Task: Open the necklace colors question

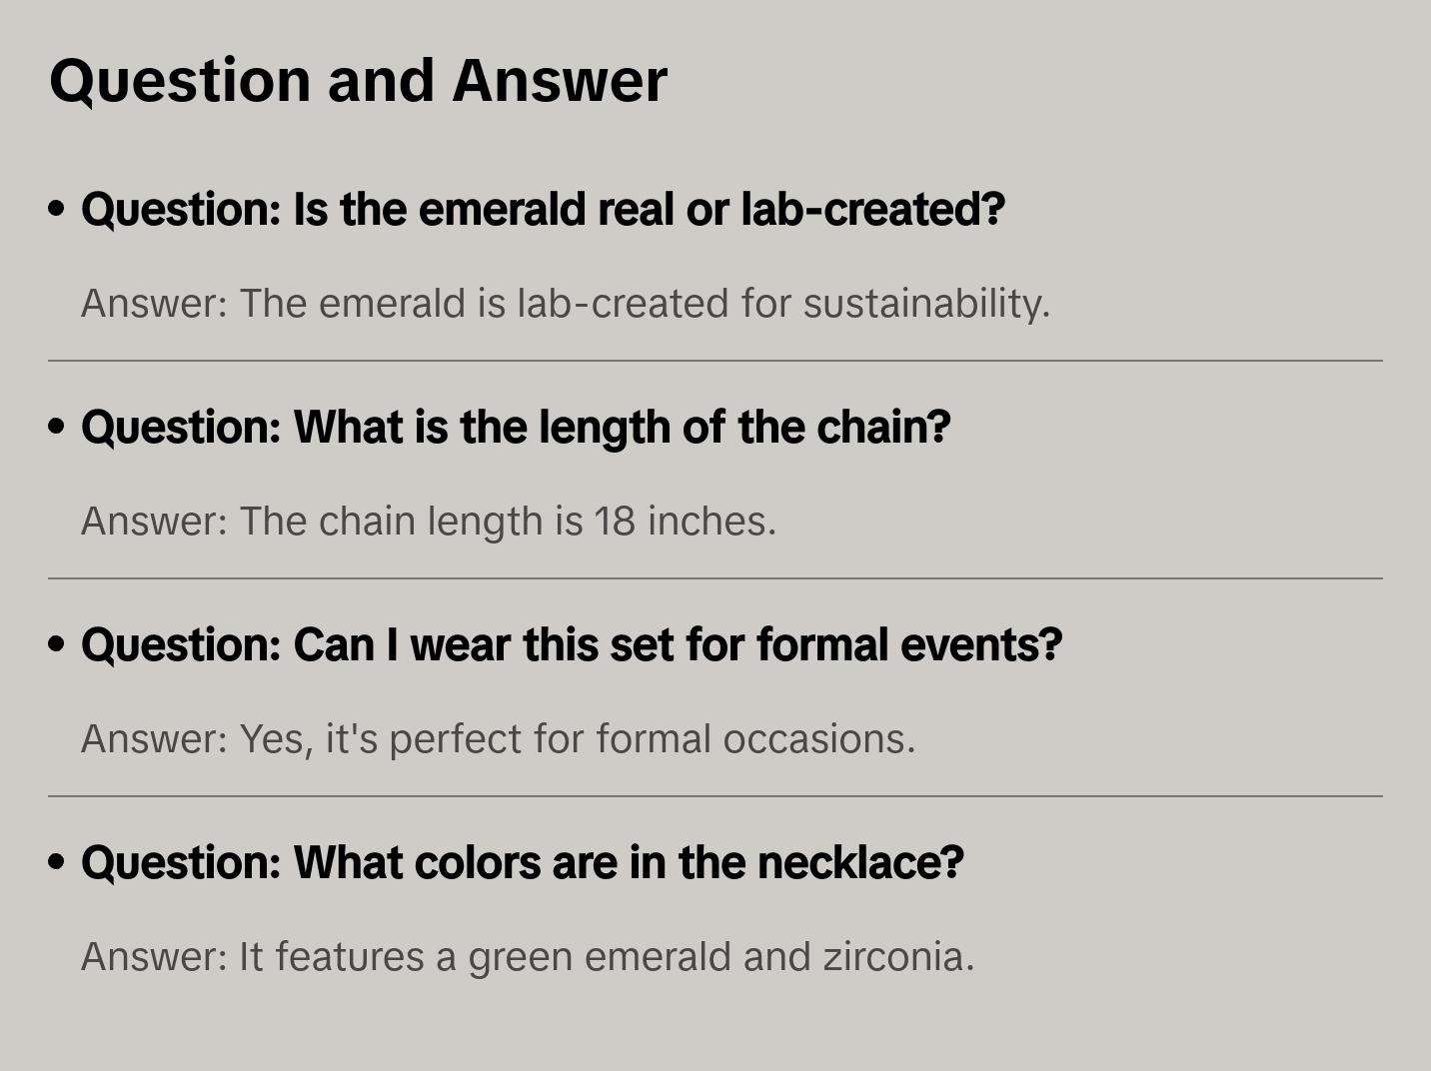Action: point(522,863)
